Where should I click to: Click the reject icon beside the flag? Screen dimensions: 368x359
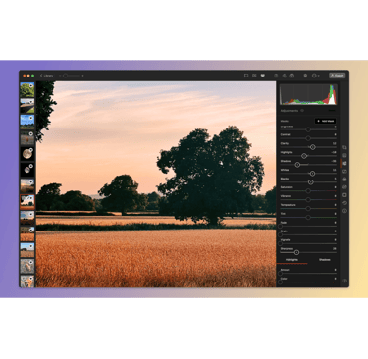click(x=254, y=76)
